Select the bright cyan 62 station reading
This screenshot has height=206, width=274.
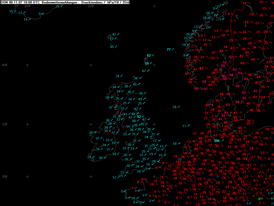(149, 56)
